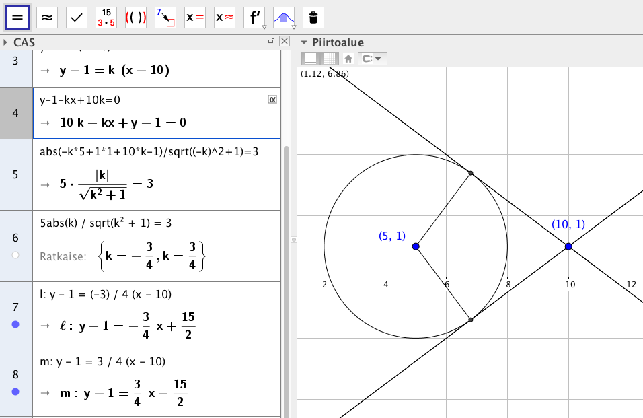The image size is (643, 418).
Task: Click the output of line ℓ in row 7
Action: [127, 326]
